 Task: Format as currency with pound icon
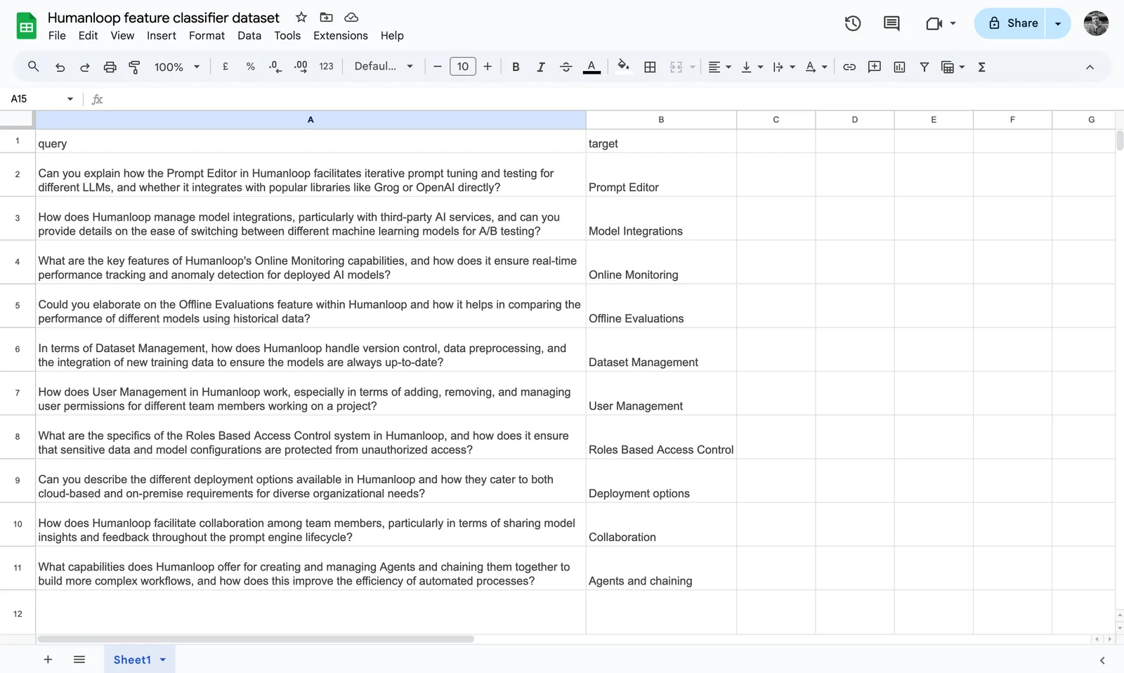226,67
